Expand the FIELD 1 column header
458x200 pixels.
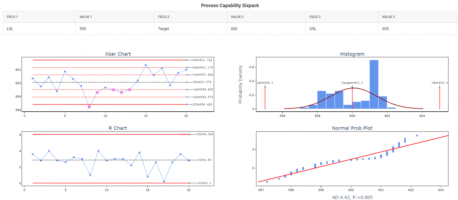coord(12,17)
